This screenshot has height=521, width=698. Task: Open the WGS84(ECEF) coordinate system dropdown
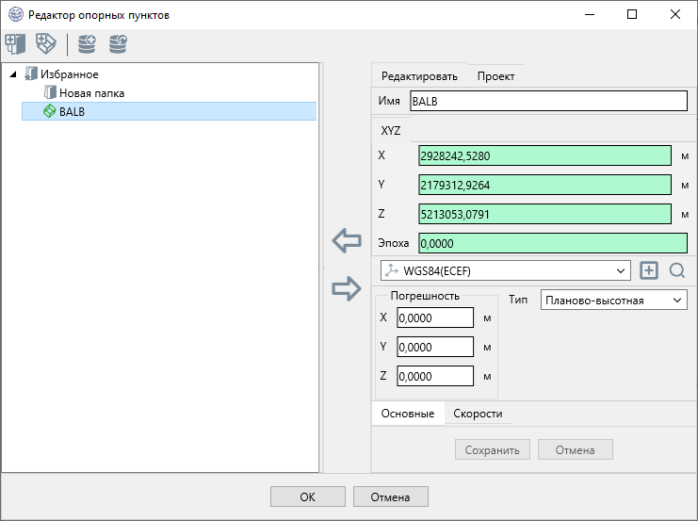coord(506,270)
